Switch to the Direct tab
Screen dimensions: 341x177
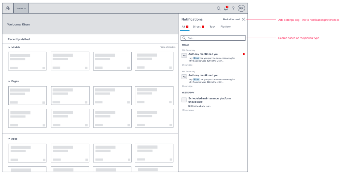click(198, 27)
